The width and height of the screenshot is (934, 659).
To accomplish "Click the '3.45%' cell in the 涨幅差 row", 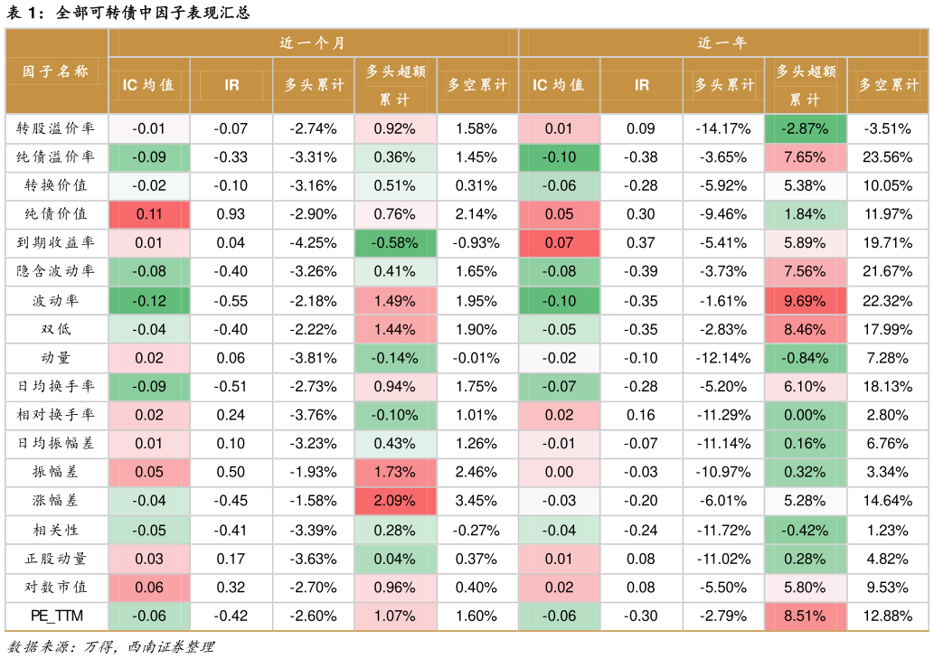I will [477, 501].
